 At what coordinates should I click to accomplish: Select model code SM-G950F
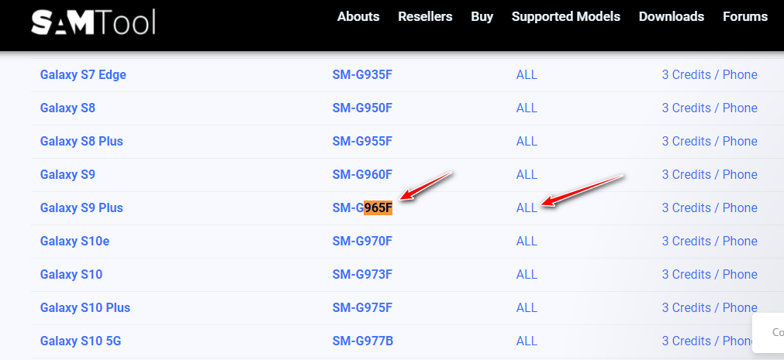coord(362,108)
